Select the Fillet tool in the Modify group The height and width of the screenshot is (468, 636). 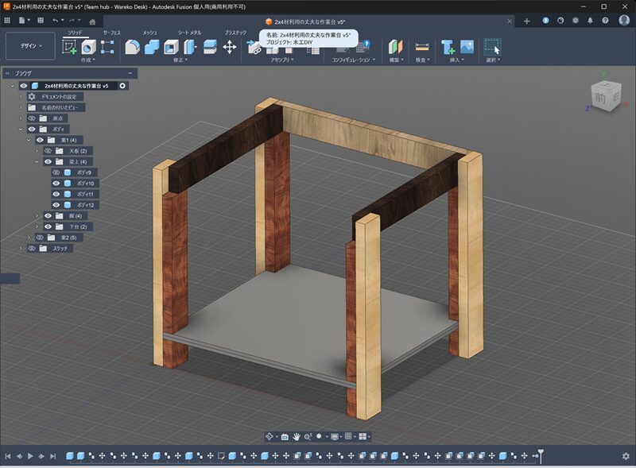(133, 47)
